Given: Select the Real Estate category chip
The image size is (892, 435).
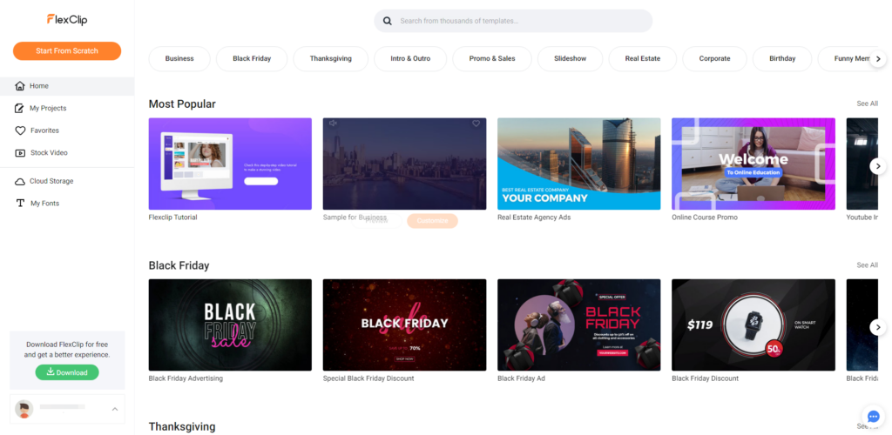Looking at the screenshot, I should [643, 58].
